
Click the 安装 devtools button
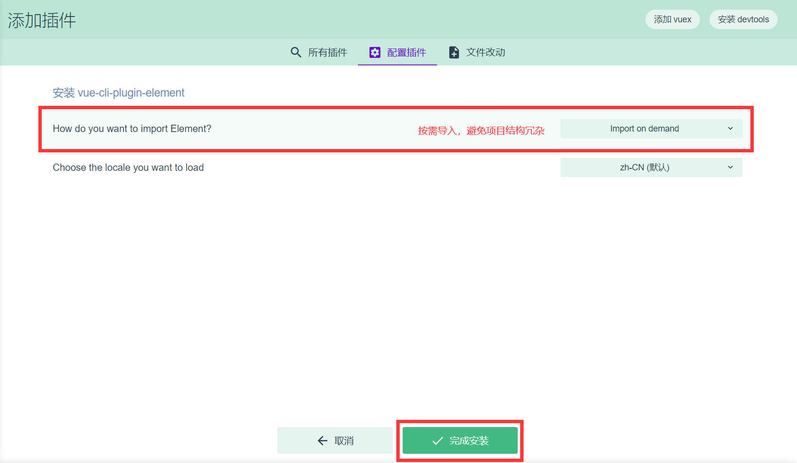point(744,19)
